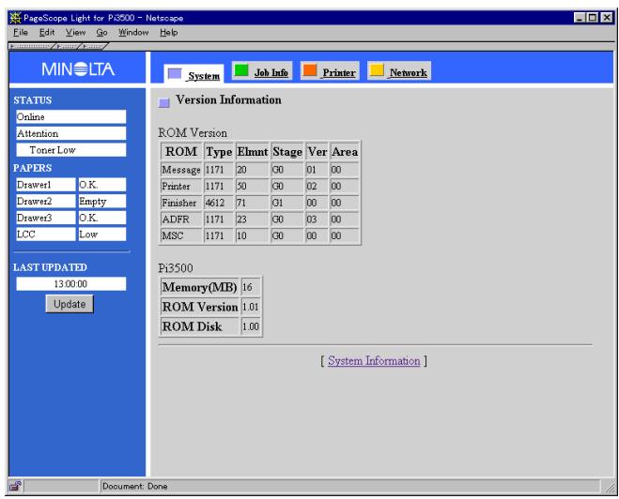Click the Area column header
This screenshot has width=619, height=499.
pos(345,152)
